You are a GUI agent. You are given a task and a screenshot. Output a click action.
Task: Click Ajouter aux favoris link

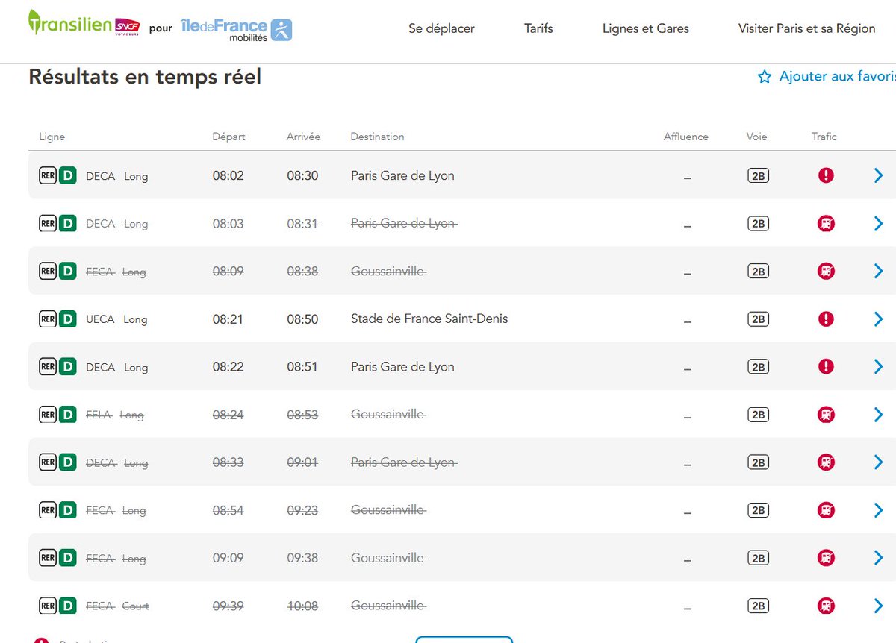837,76
